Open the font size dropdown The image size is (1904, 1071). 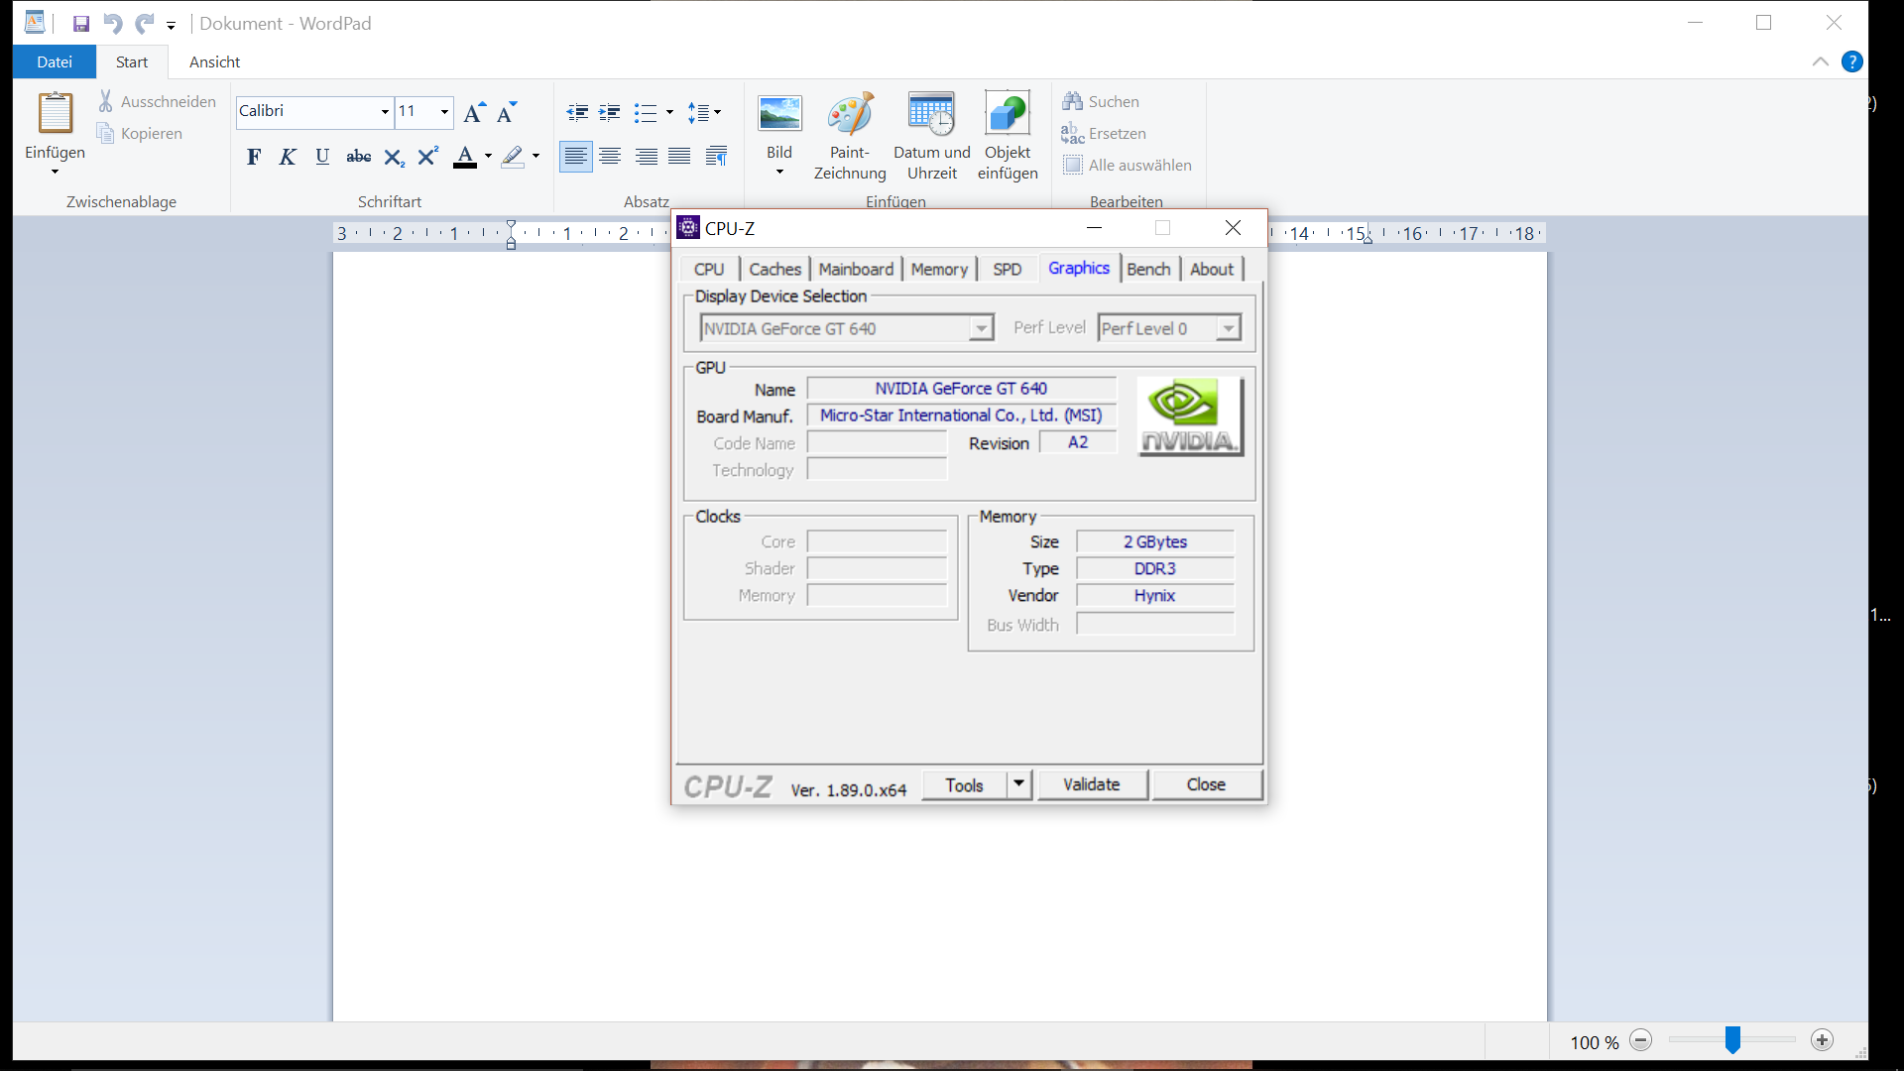tap(444, 112)
